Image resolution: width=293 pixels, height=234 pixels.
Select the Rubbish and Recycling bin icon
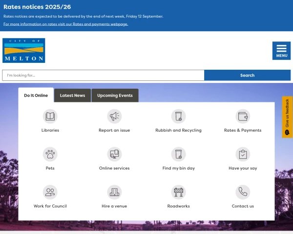pyautogui.click(x=178, y=116)
